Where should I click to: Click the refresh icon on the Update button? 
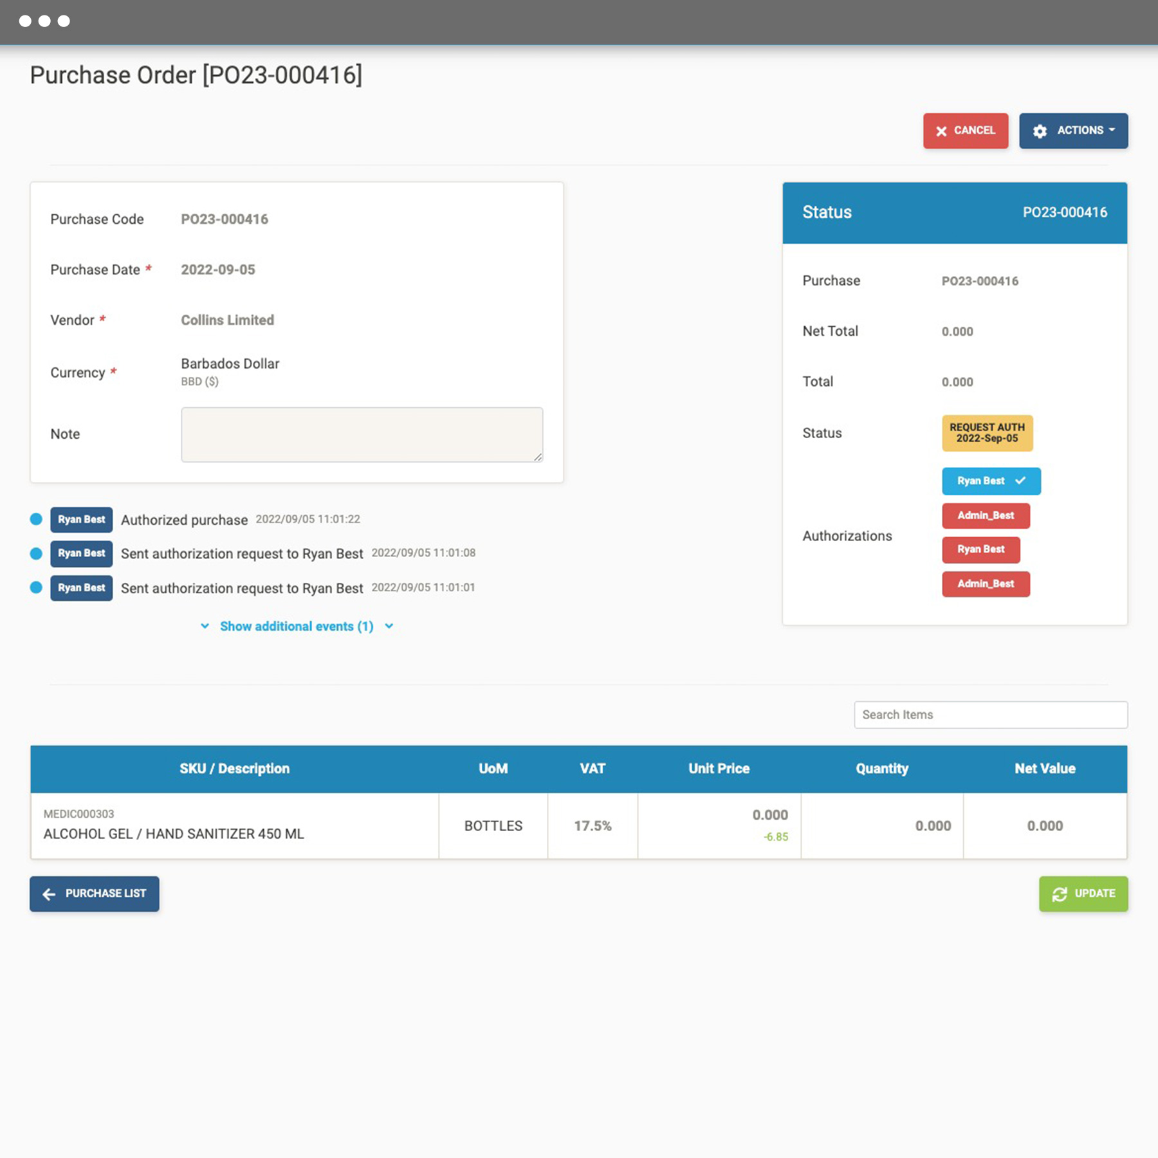(1060, 894)
